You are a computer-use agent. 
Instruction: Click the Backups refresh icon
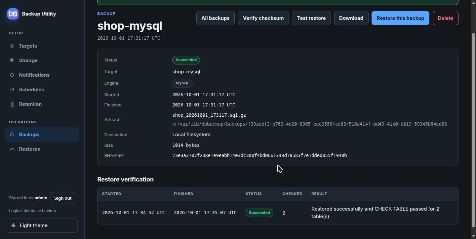[x=12, y=135]
